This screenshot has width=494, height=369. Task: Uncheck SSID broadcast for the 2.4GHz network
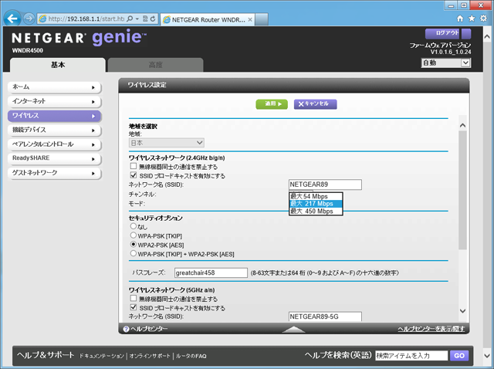134,175
